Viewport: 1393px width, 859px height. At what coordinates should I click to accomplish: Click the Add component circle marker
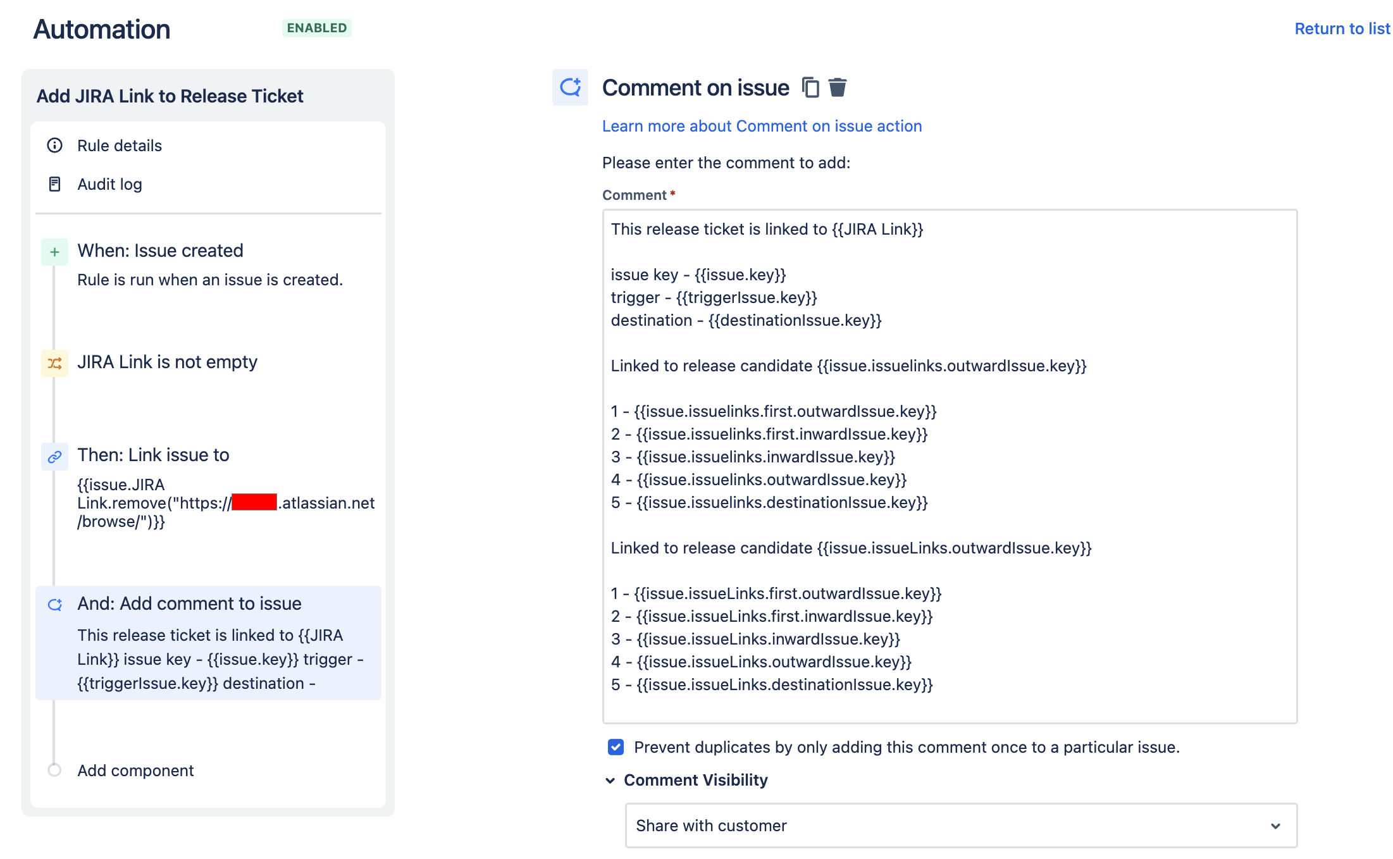tap(54, 770)
